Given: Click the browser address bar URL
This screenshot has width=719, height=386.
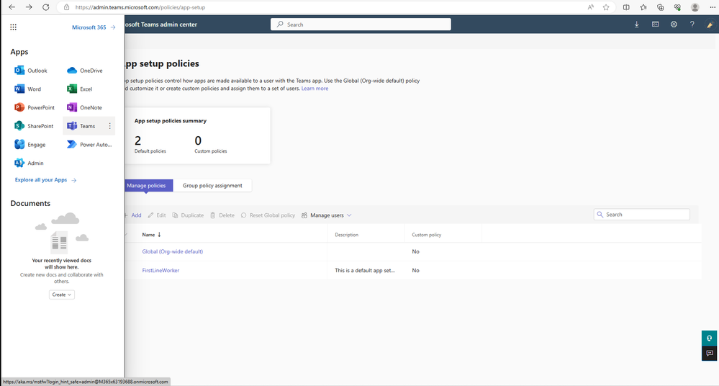Looking at the screenshot, I should [140, 7].
